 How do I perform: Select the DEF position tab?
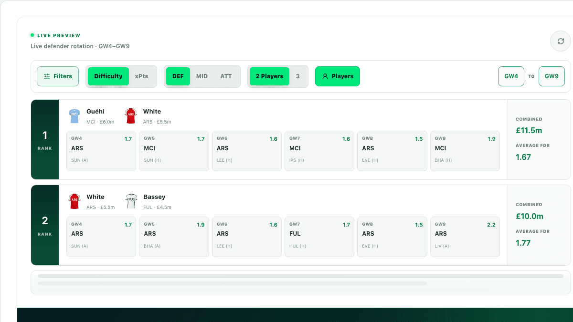[x=178, y=76]
